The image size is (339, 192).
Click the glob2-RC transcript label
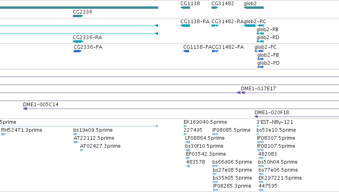(x=255, y=22)
